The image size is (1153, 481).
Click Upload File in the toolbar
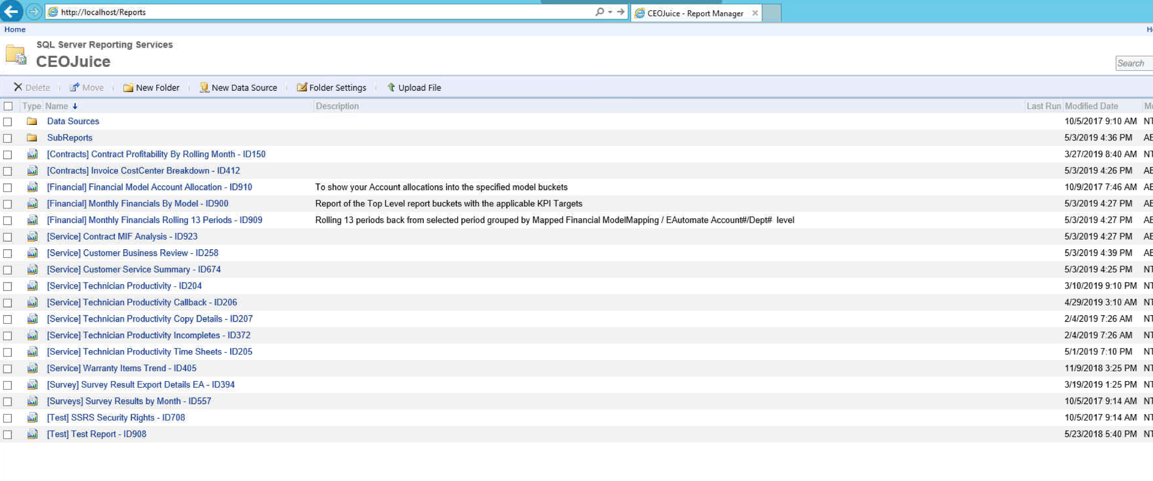click(x=414, y=88)
